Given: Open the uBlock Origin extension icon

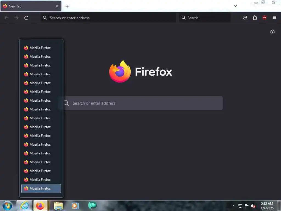Looking at the screenshot, I should tap(264, 18).
